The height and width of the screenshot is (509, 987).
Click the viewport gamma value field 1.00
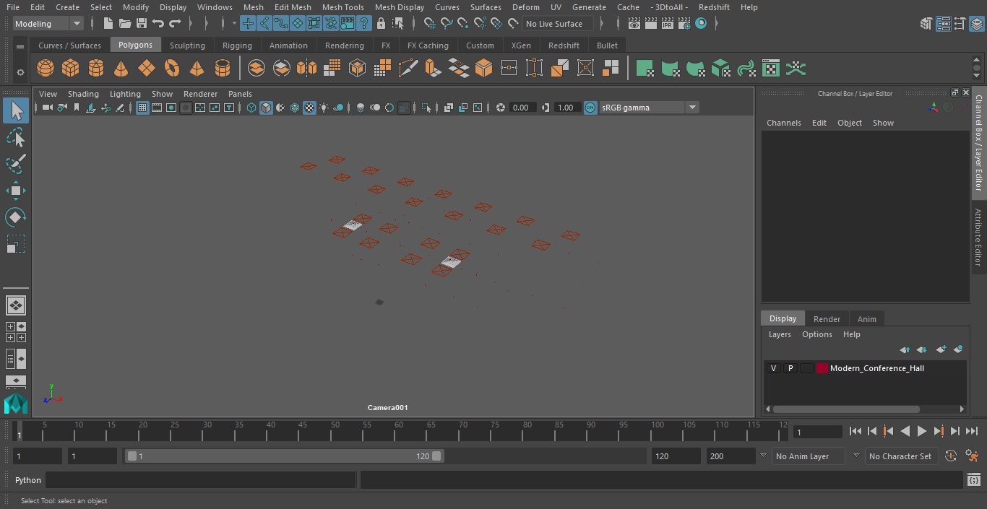point(566,108)
